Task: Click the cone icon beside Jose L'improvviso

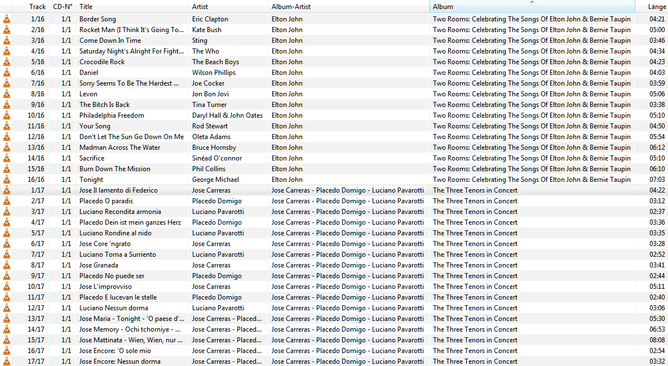Action: pyautogui.click(x=6, y=286)
